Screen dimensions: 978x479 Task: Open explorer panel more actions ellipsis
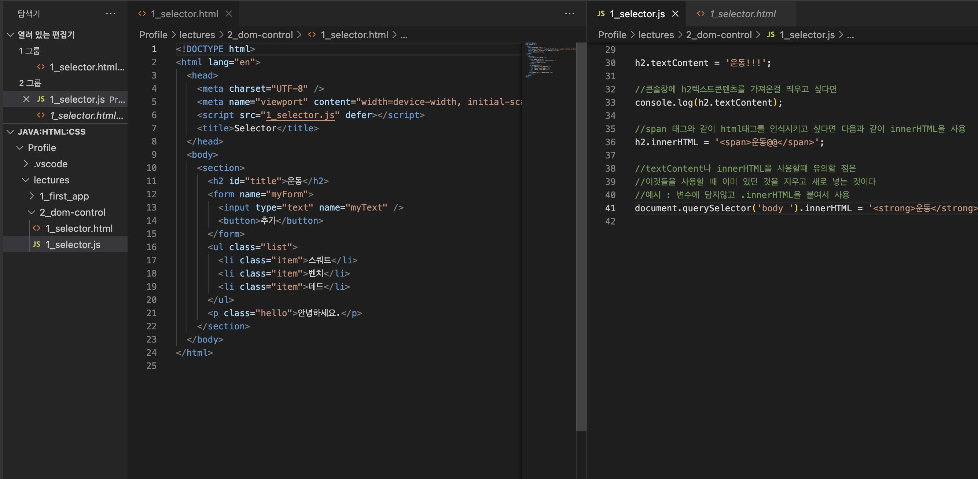tap(110, 14)
